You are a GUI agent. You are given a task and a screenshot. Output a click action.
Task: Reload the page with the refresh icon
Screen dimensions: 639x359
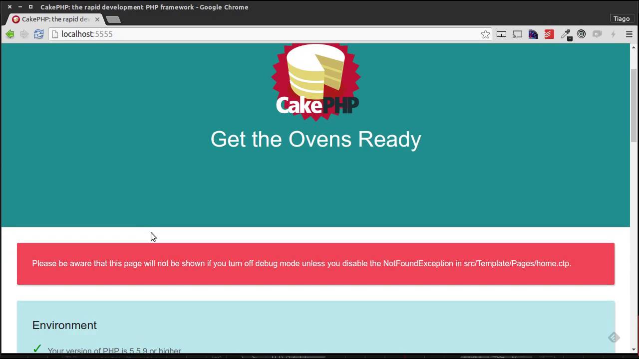tap(38, 34)
